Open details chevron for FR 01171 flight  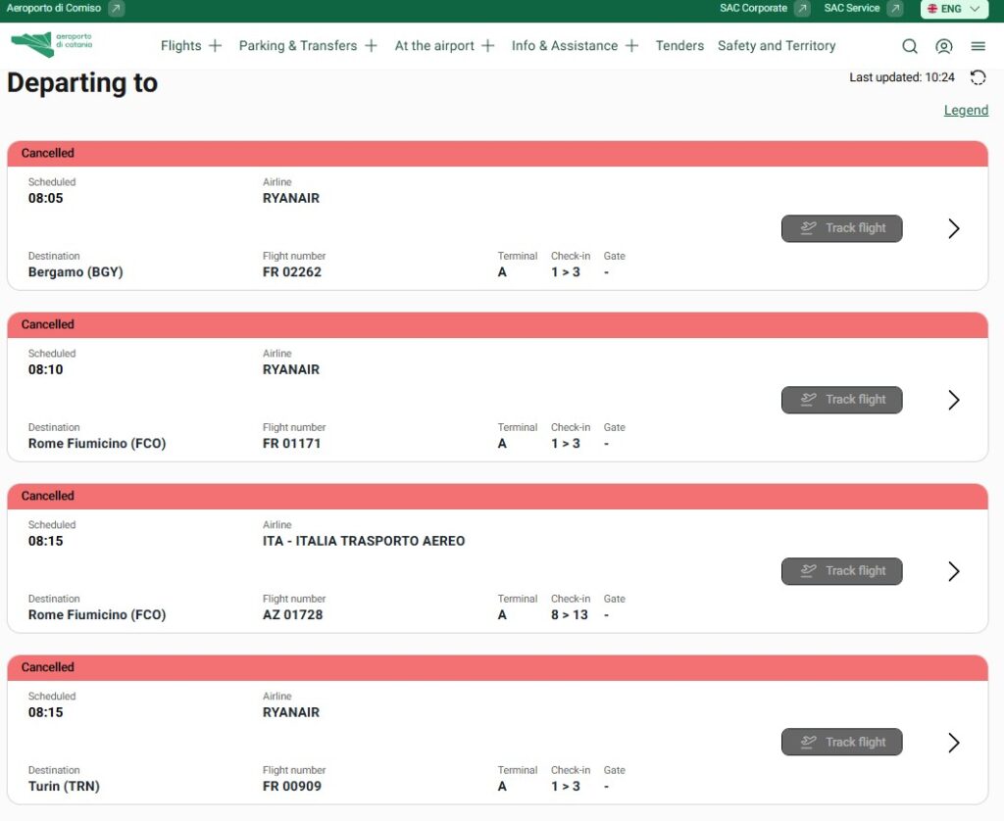tap(953, 400)
